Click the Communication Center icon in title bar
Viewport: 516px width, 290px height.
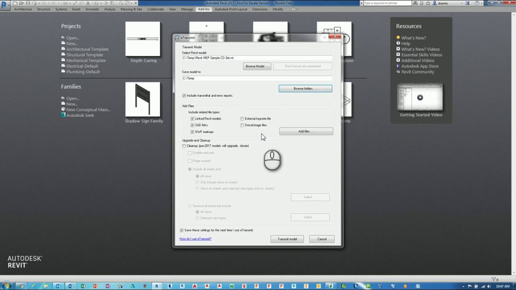click(x=422, y=3)
